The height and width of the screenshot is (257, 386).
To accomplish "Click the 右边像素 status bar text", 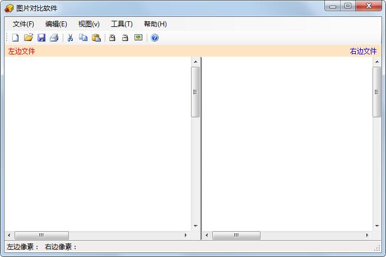I will point(61,247).
